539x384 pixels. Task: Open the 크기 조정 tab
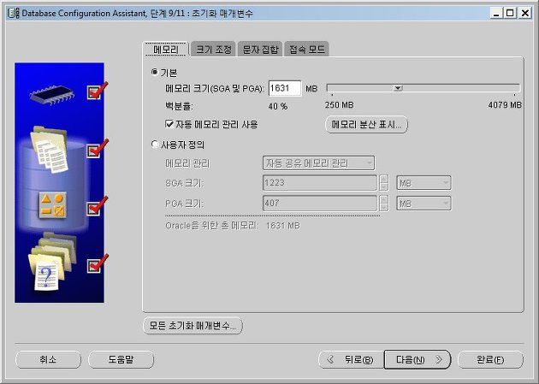click(x=213, y=49)
